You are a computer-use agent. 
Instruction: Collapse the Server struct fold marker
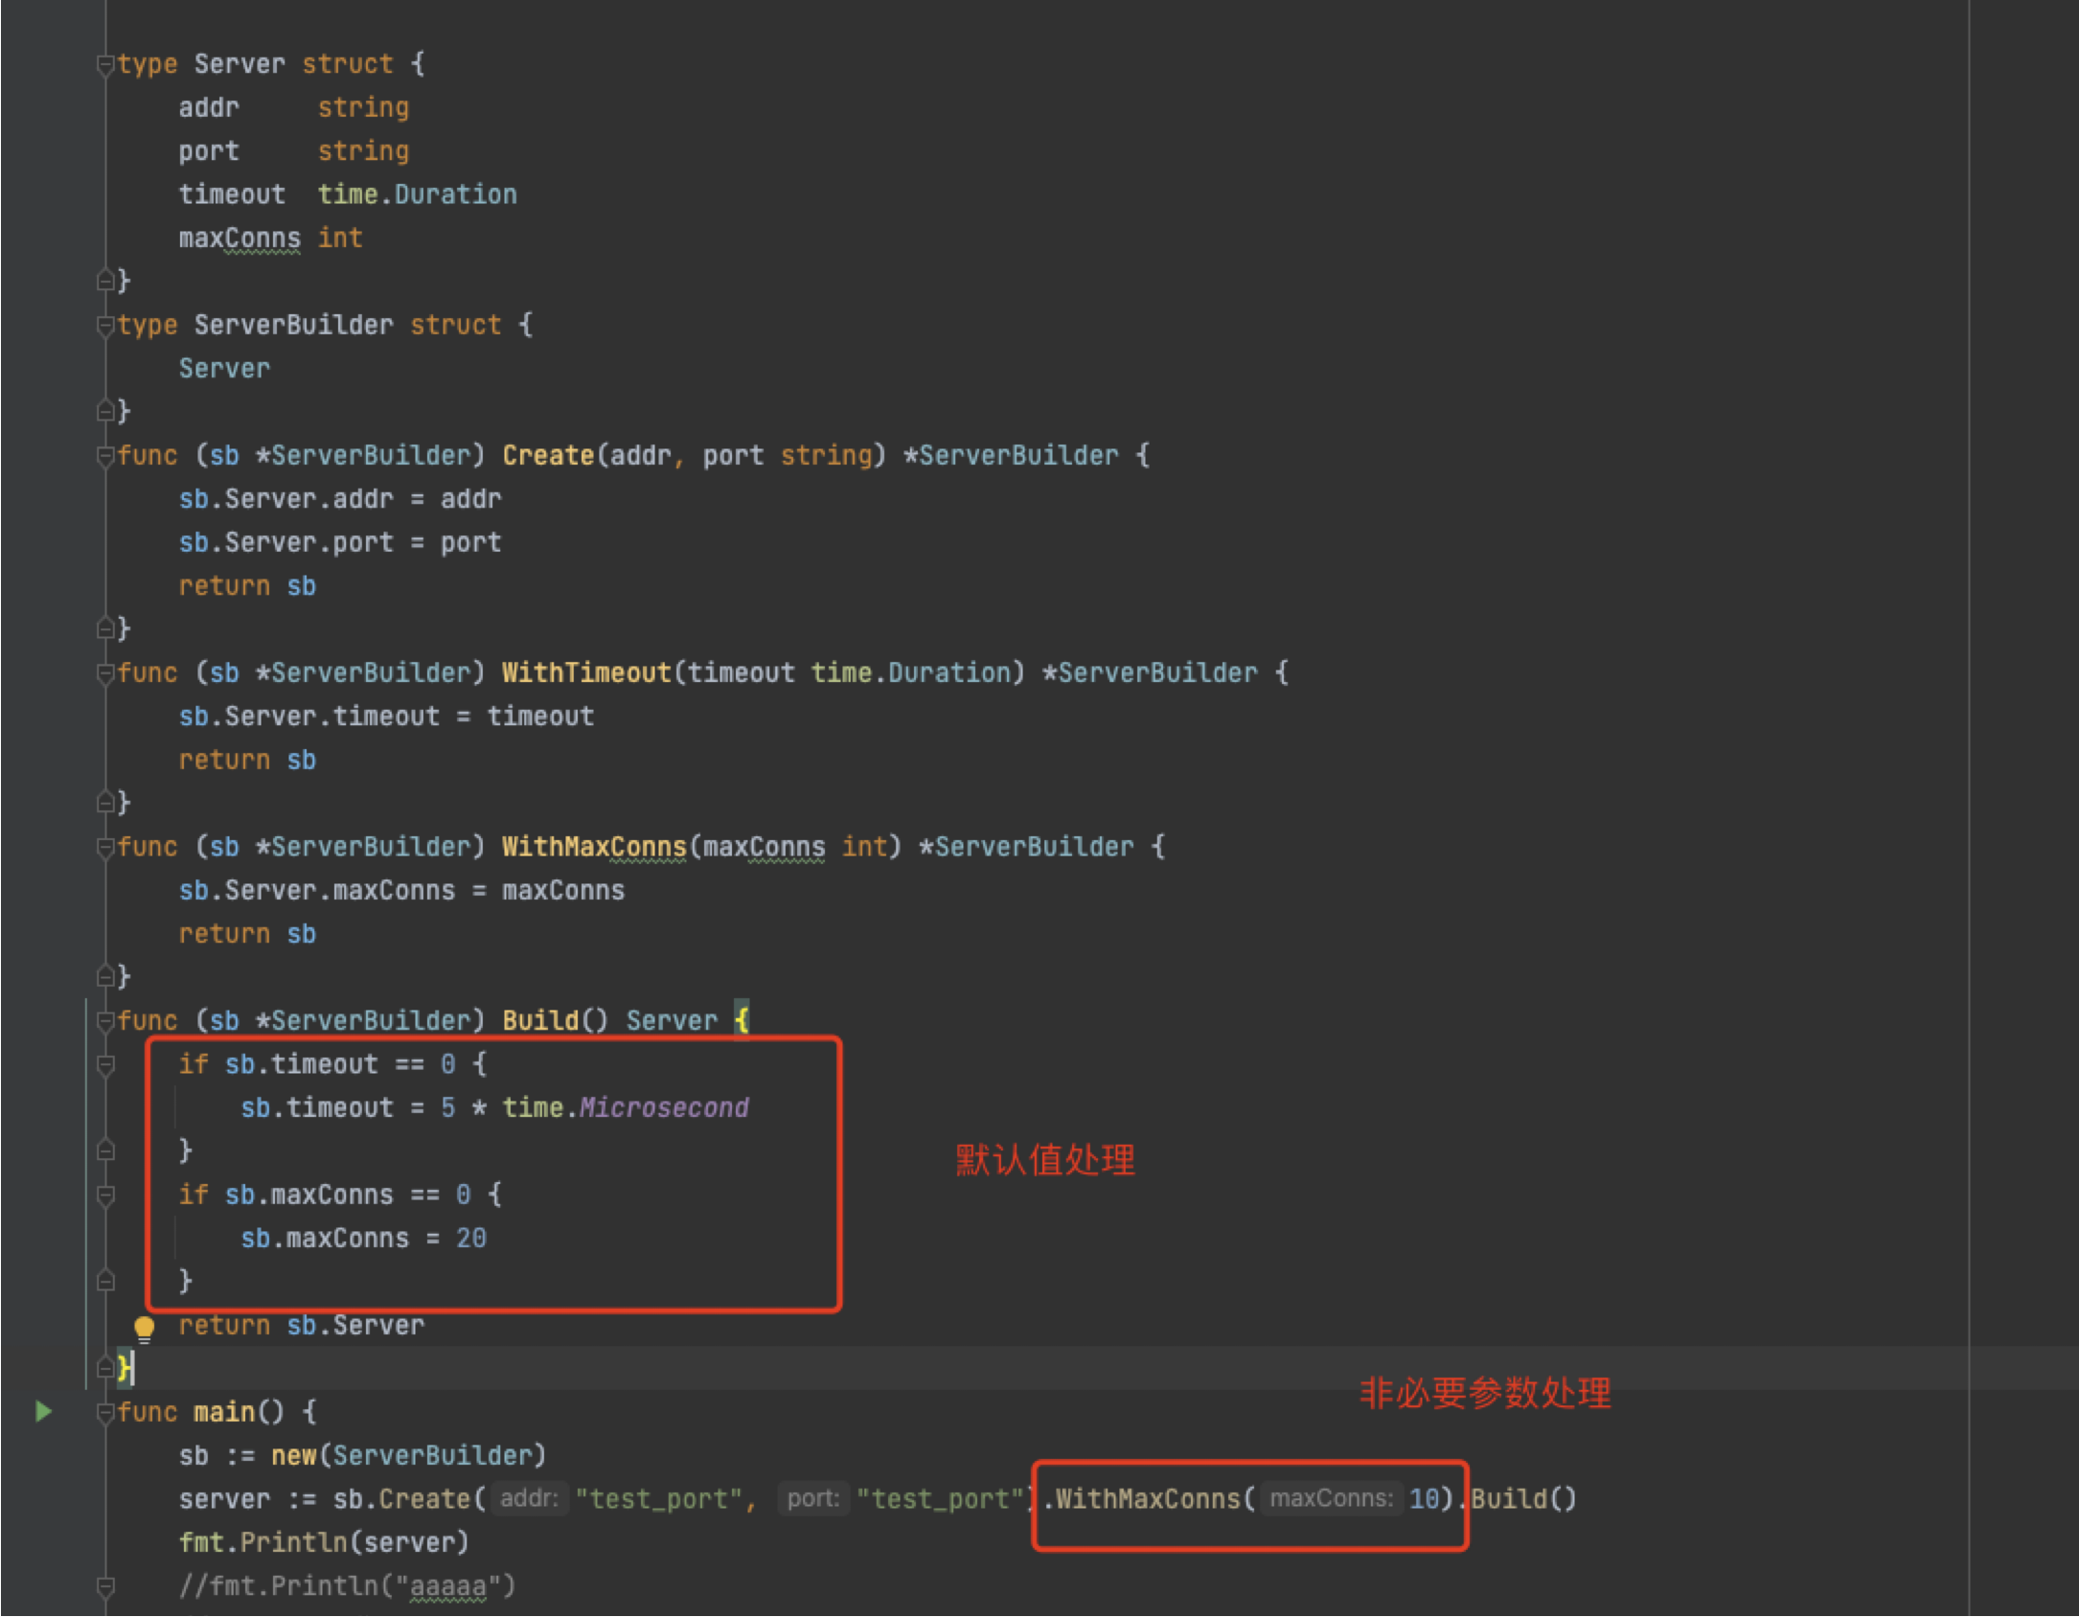[x=105, y=64]
